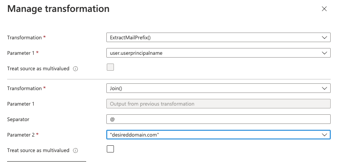
Task: Click the first Treat source as multivalued label
Action: click(38, 69)
